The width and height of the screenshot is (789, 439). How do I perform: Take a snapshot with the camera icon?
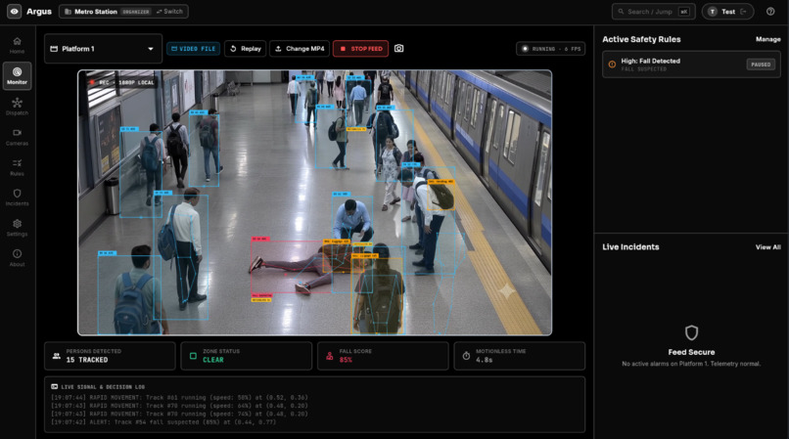(x=399, y=48)
